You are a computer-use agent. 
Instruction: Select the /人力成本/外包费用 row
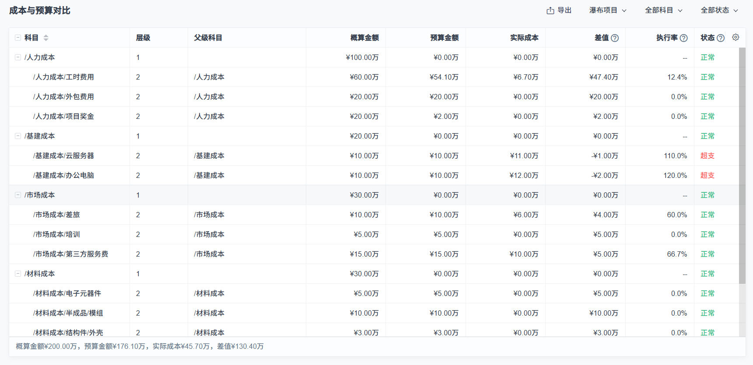coord(374,97)
